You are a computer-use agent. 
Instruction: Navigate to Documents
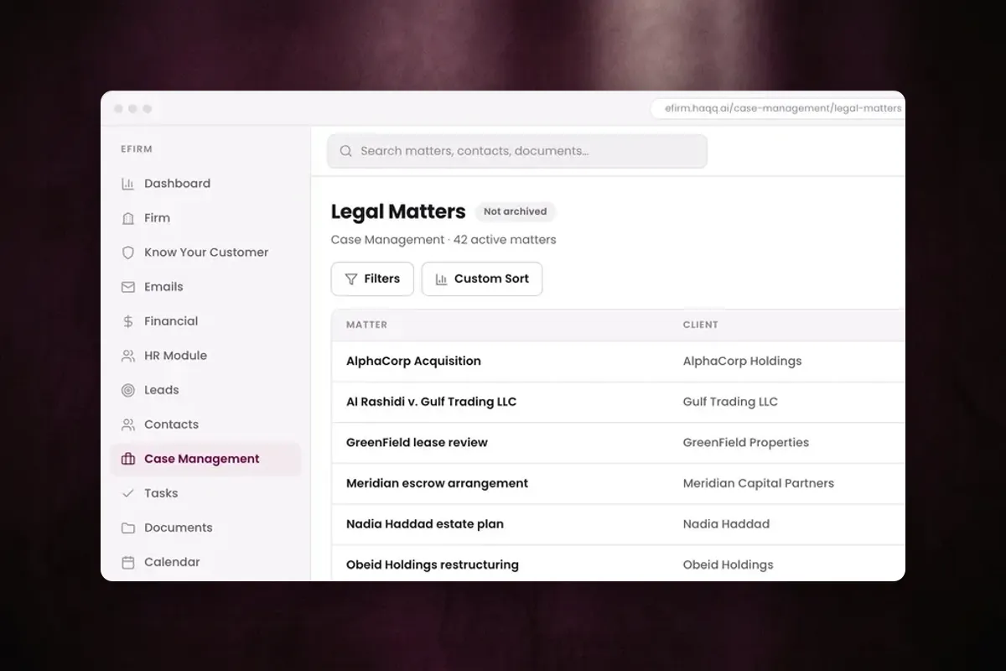pos(205,528)
